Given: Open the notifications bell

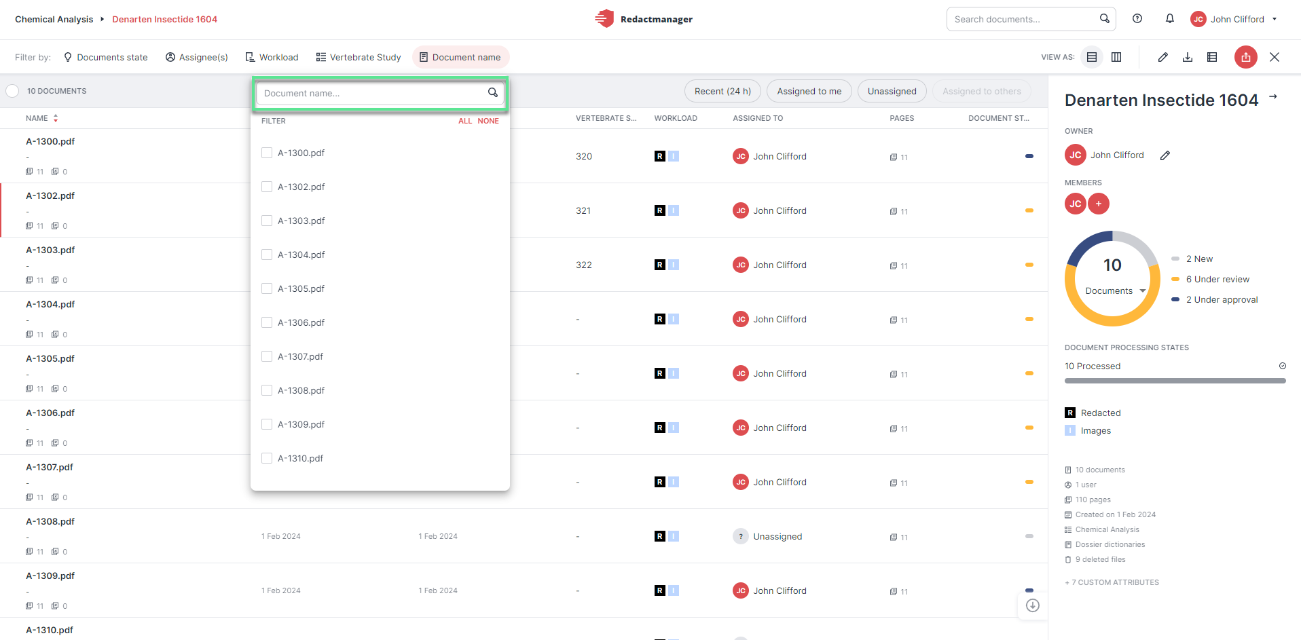Looking at the screenshot, I should coord(1170,19).
